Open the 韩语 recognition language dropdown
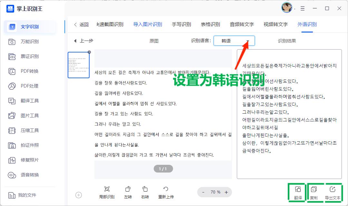The width and height of the screenshot is (348, 206). click(x=234, y=41)
